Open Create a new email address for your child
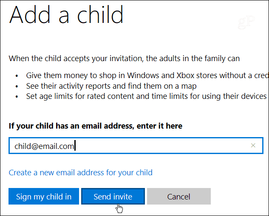The image size is (269, 216). click(x=80, y=172)
